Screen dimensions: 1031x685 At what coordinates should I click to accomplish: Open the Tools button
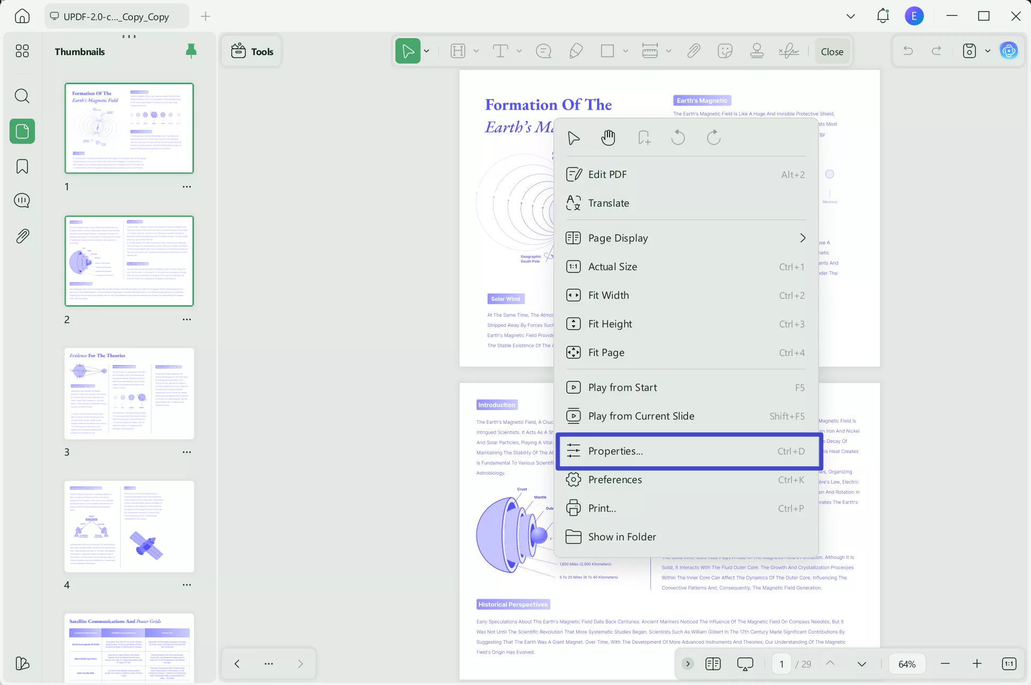tap(252, 51)
